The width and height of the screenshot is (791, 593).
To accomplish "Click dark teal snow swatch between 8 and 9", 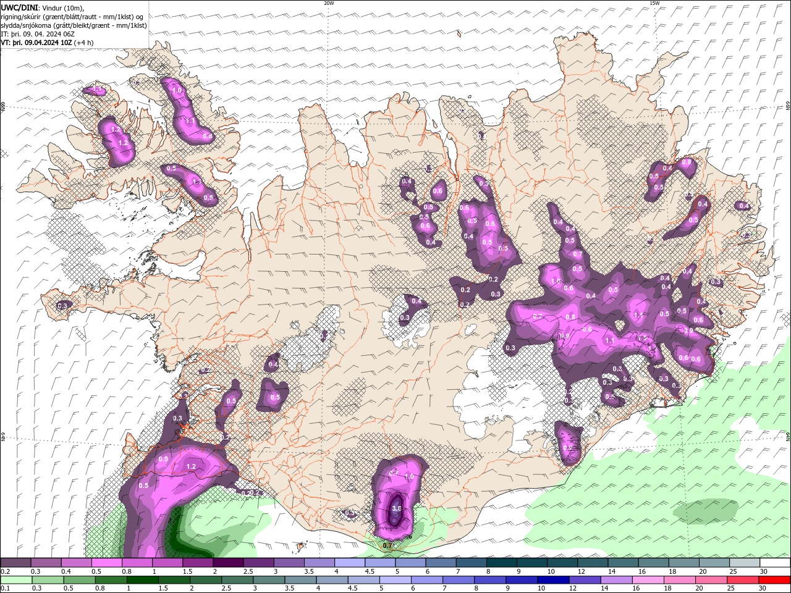I will tap(502, 562).
